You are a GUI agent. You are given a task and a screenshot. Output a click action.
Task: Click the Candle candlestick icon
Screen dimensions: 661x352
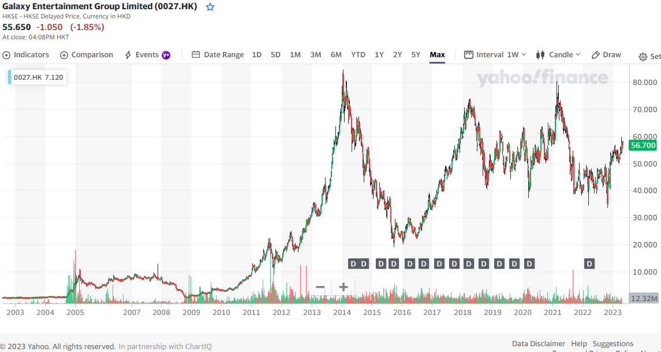pyautogui.click(x=540, y=55)
